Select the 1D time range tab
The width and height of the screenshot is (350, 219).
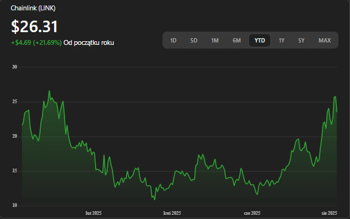click(173, 40)
